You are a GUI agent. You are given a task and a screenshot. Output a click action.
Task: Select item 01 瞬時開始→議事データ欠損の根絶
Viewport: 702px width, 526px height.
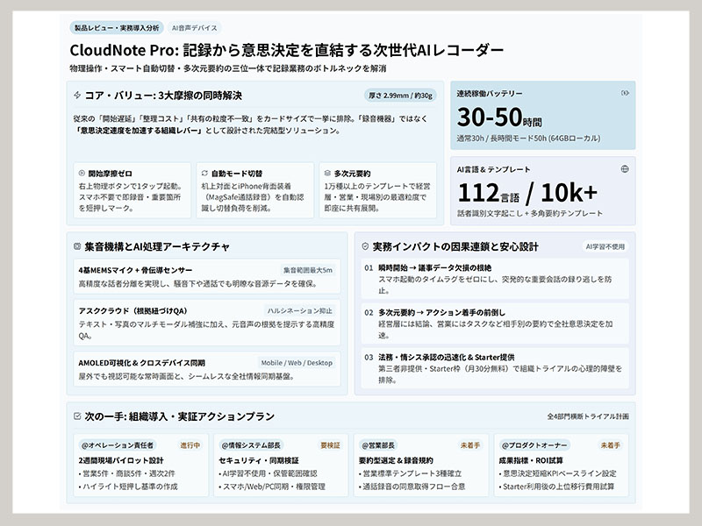[x=495, y=279]
